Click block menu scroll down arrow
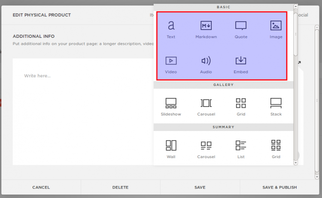322x198 pixels. (295, 163)
